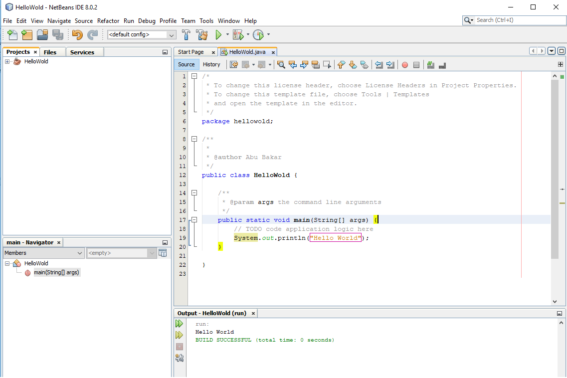The image size is (567, 378).
Task: Click the Last Edit editor icon
Action: point(234,65)
